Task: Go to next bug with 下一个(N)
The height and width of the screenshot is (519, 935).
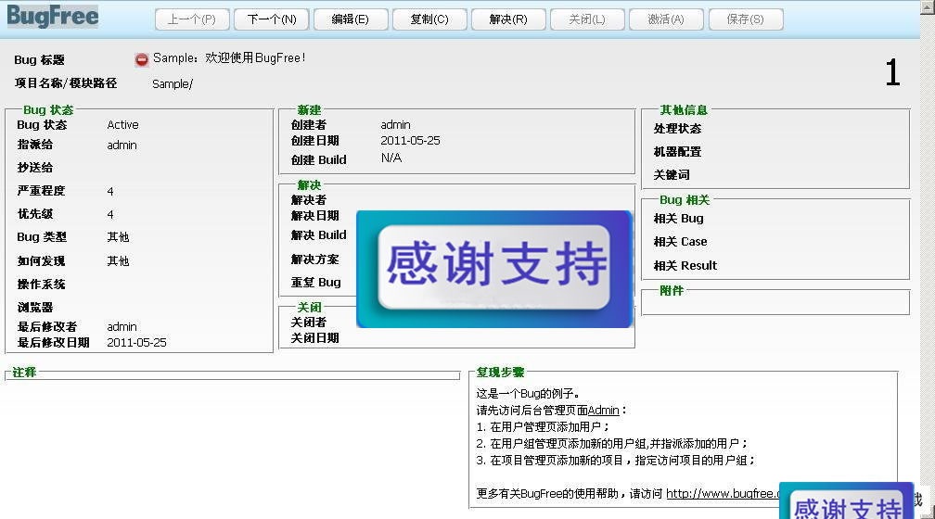Action: tap(271, 19)
